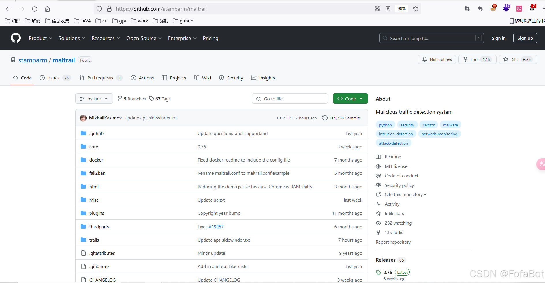Fork the repository

[x=477, y=60]
